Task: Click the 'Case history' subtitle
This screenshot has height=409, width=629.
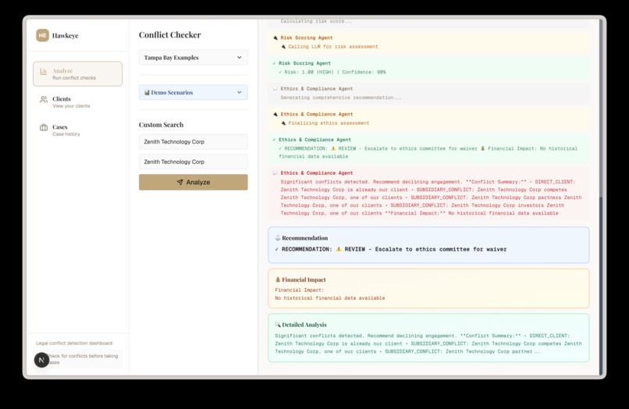Action: (66, 134)
